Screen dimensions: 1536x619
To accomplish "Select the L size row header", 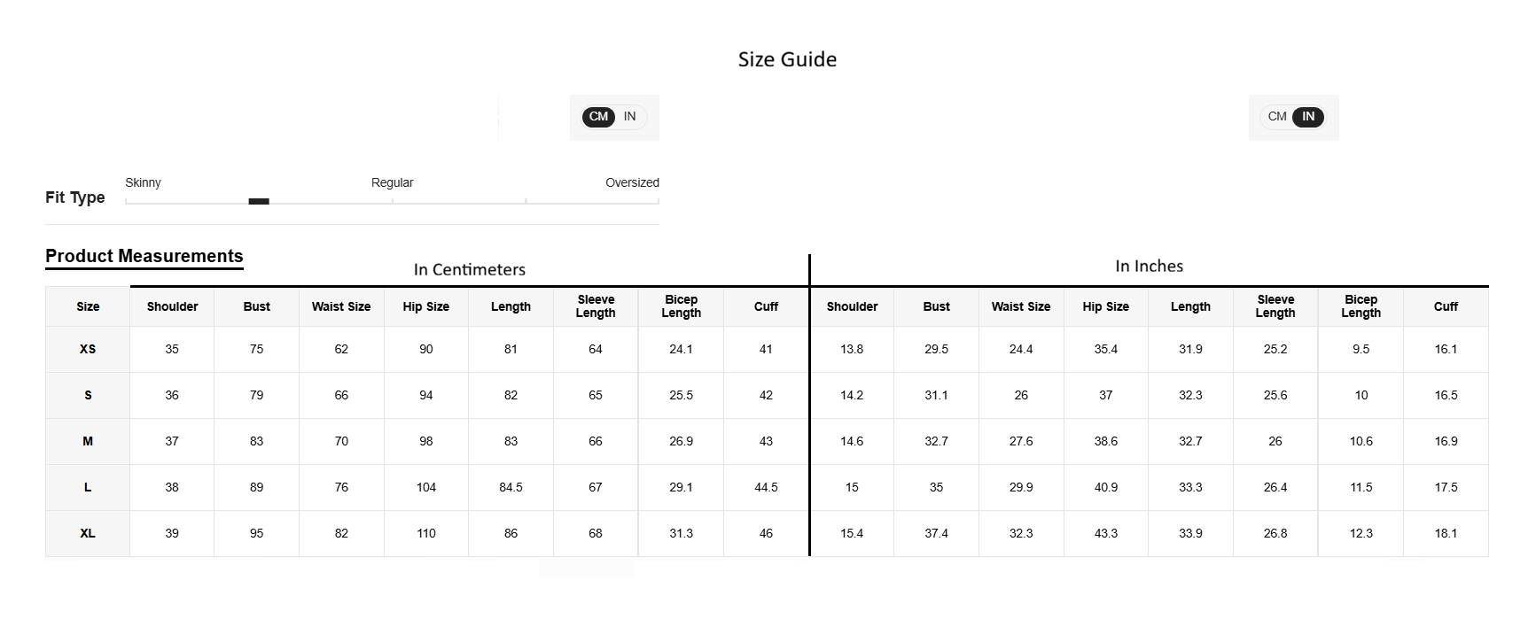I will click(88, 488).
